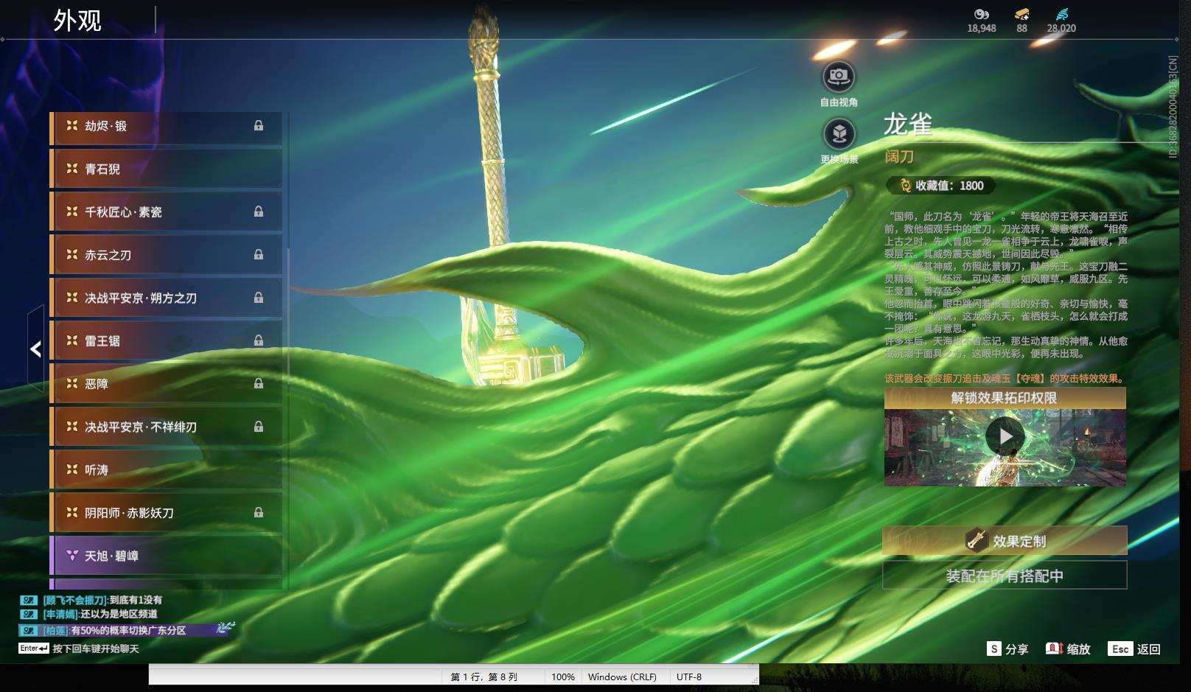This screenshot has height=692, width=1191.
Task: Click the 解锁效果拓印权限 banner title
Action: [1005, 398]
